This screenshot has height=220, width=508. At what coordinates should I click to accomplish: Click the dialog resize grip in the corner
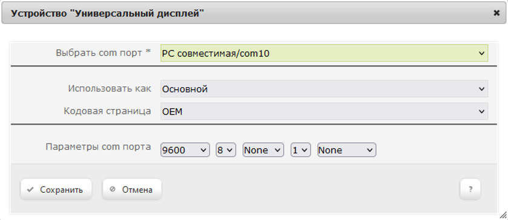coord(503,215)
